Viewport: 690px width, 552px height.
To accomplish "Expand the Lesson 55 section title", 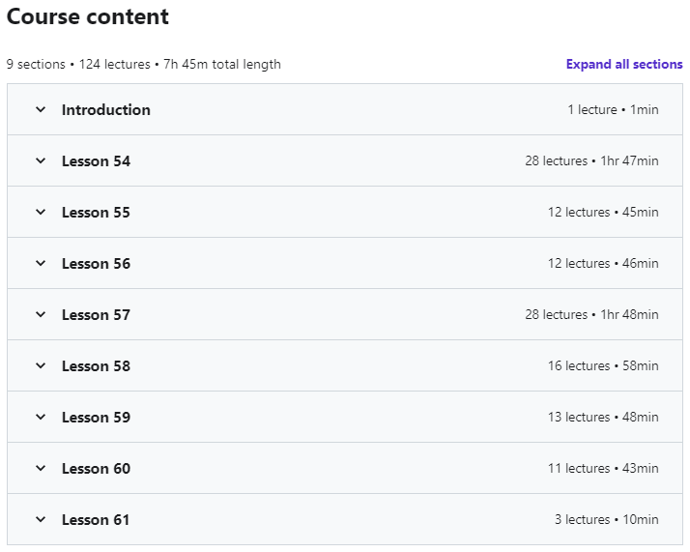I will tap(96, 213).
